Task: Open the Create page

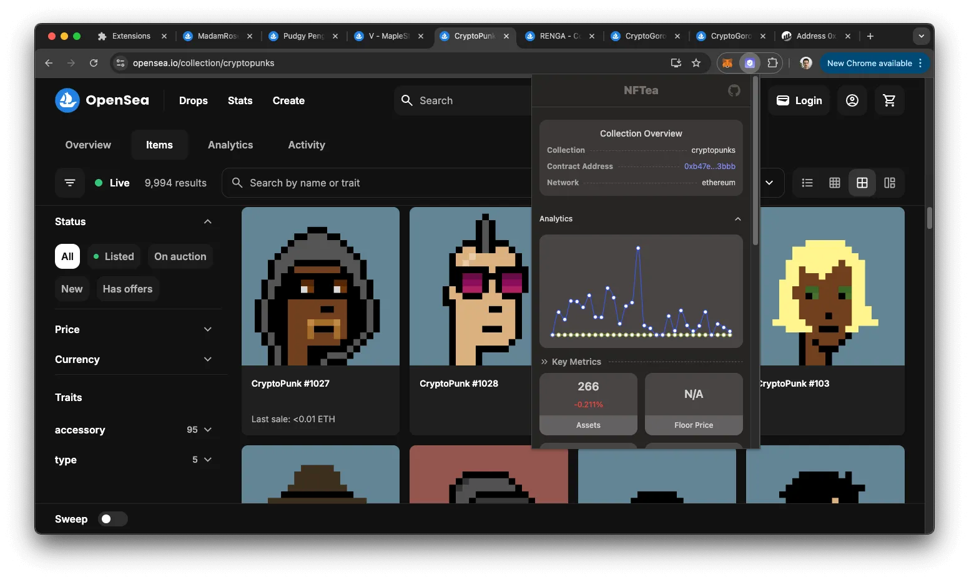Action: coord(288,100)
